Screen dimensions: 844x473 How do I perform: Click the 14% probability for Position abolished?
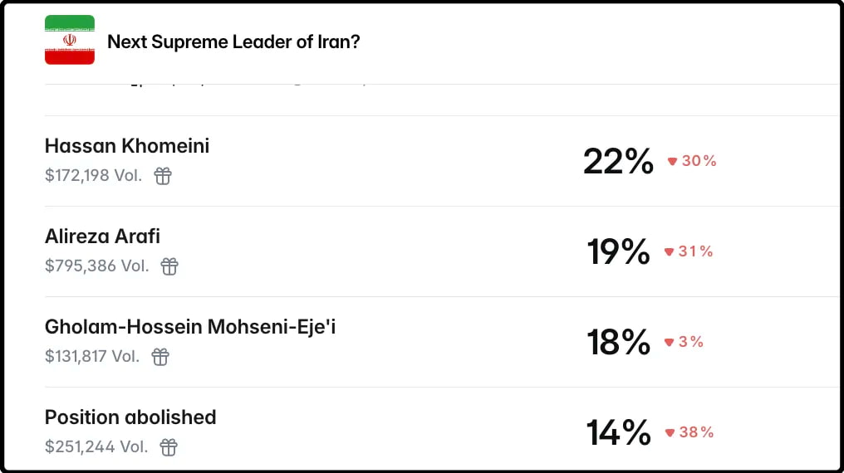[x=618, y=432]
